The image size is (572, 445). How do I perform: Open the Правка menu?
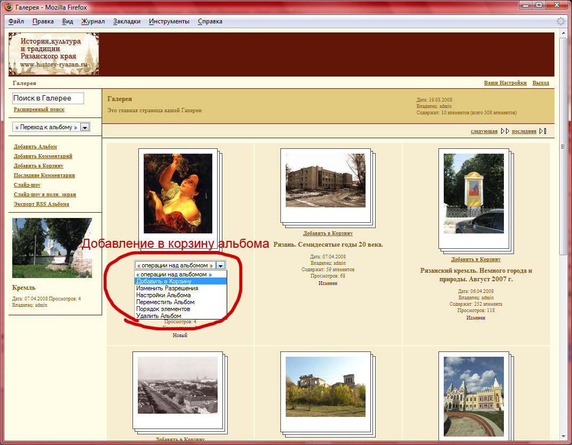[x=43, y=21]
